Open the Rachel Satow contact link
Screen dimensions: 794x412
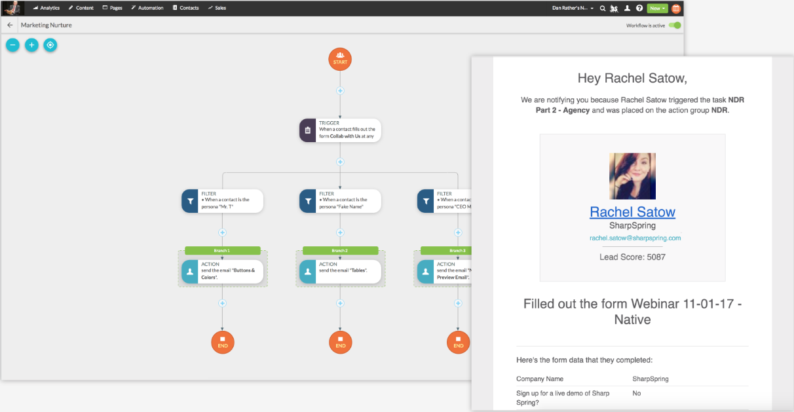632,212
